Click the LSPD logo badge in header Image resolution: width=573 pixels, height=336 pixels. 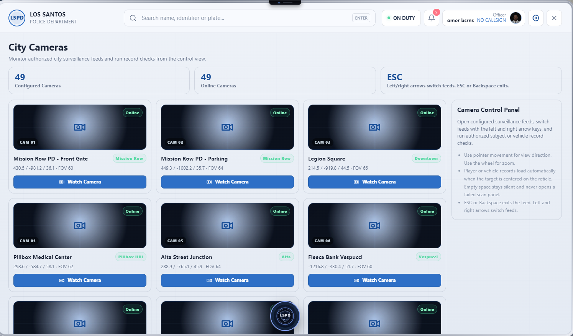(17, 18)
